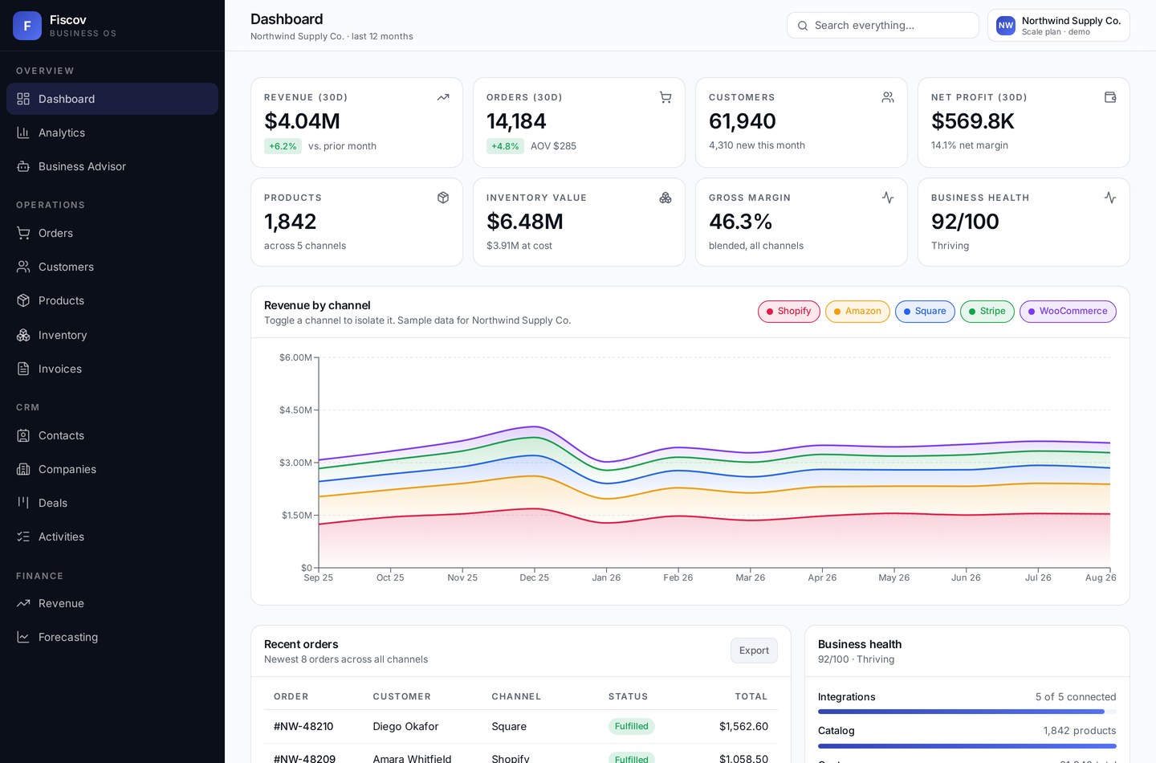Open the Activities sidebar link
1156x763 pixels.
tap(112, 537)
